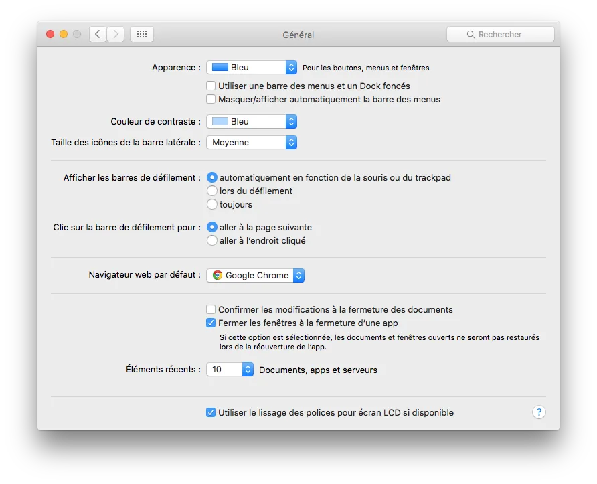Change sidebar icon size from Moyenne
The width and height of the screenshot is (597, 484).
[x=290, y=142]
